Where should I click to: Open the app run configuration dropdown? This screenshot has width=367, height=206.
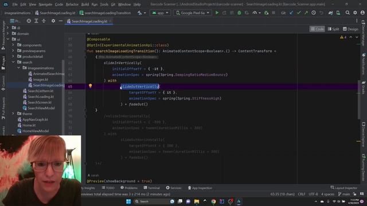(x=160, y=13)
